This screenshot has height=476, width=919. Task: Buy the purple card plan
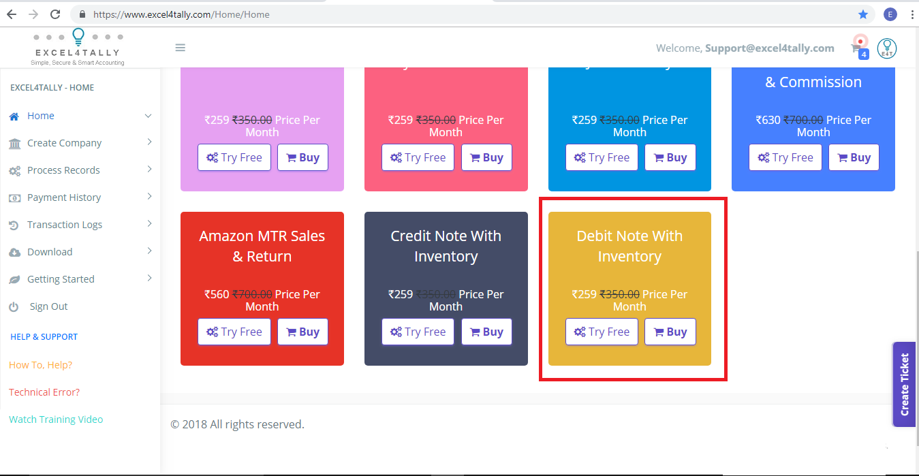tap(302, 157)
